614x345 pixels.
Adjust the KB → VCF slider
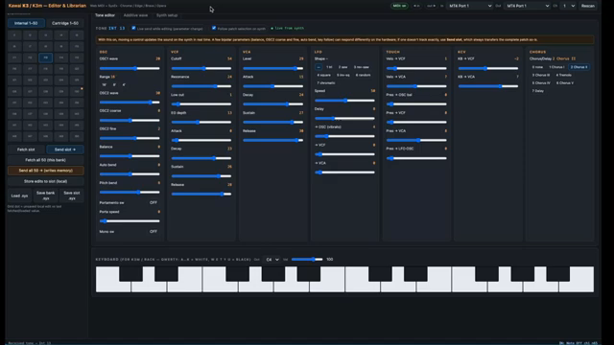coord(488,68)
